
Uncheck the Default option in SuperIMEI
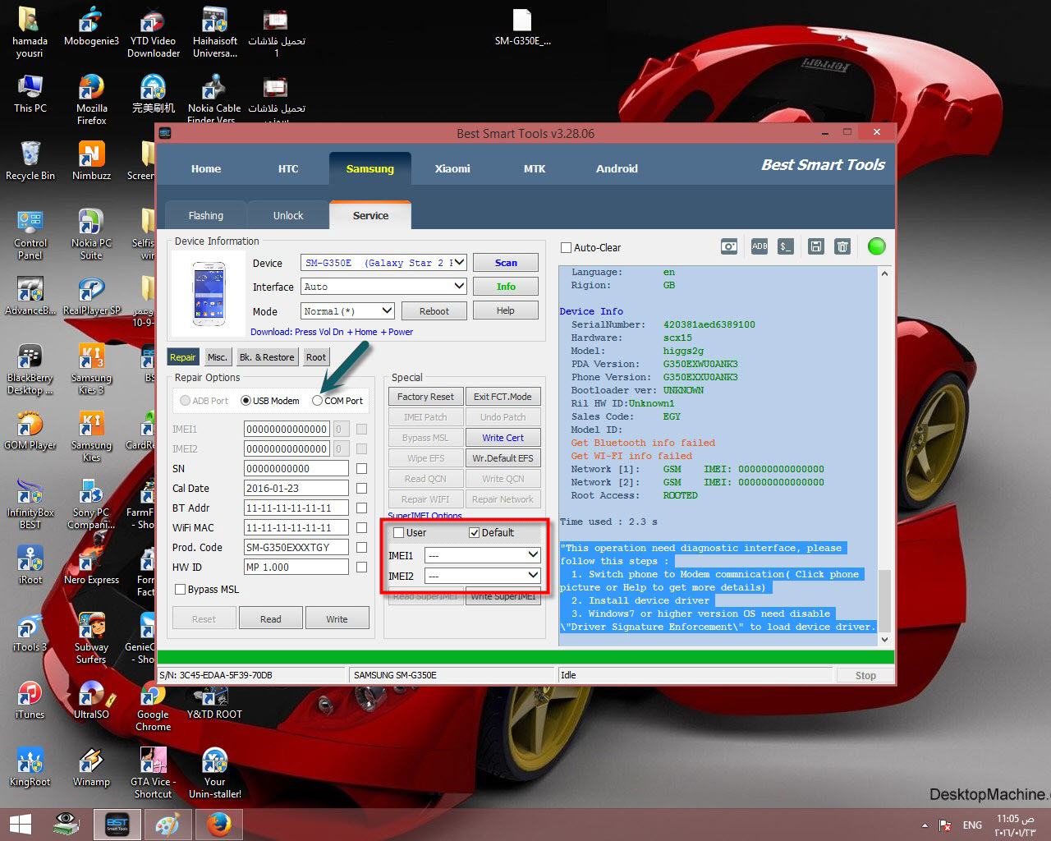click(x=474, y=532)
